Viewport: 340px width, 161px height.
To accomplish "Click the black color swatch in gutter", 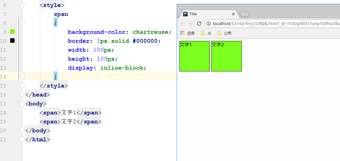I will tap(12, 41).
